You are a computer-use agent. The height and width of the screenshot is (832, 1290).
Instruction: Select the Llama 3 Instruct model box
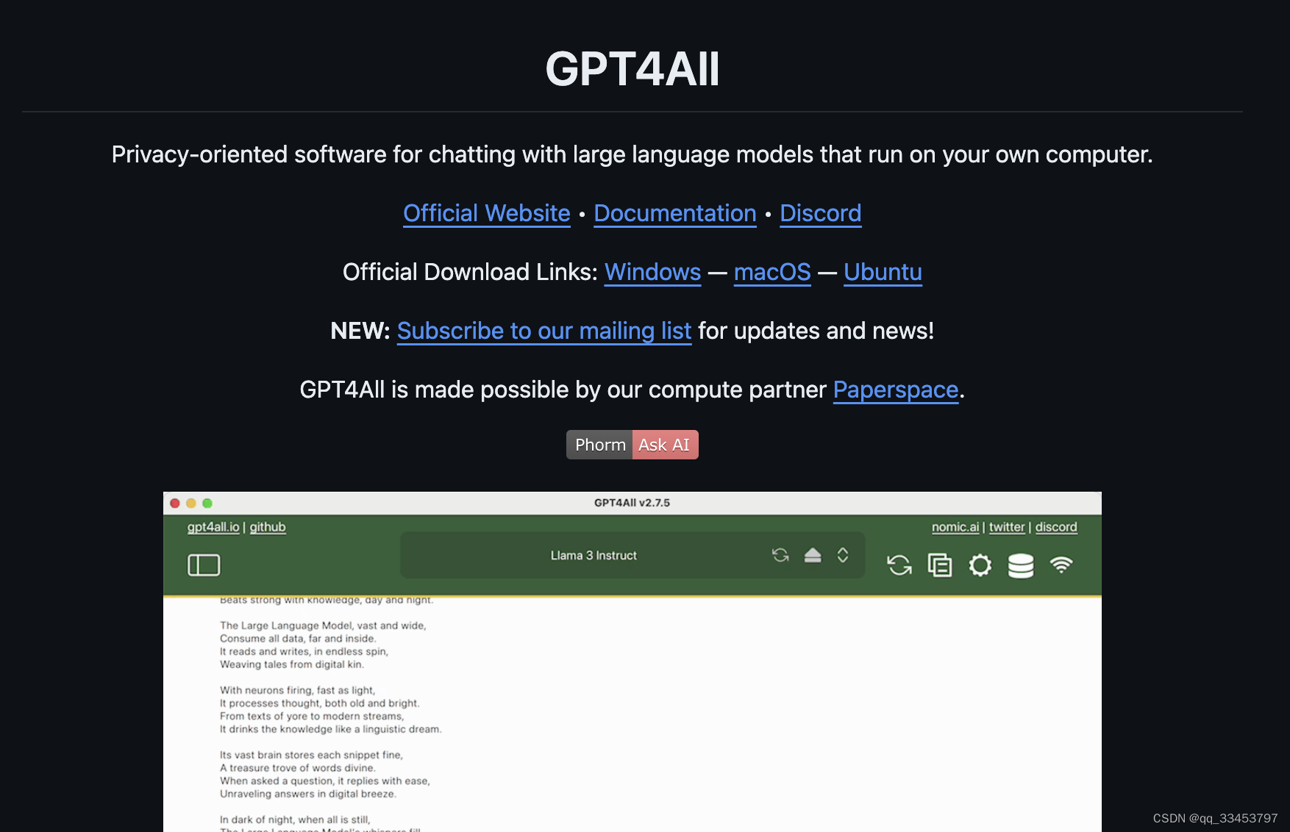pos(632,555)
